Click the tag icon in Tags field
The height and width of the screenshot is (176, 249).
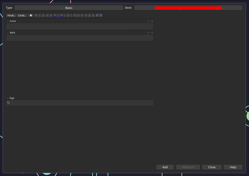point(9,103)
